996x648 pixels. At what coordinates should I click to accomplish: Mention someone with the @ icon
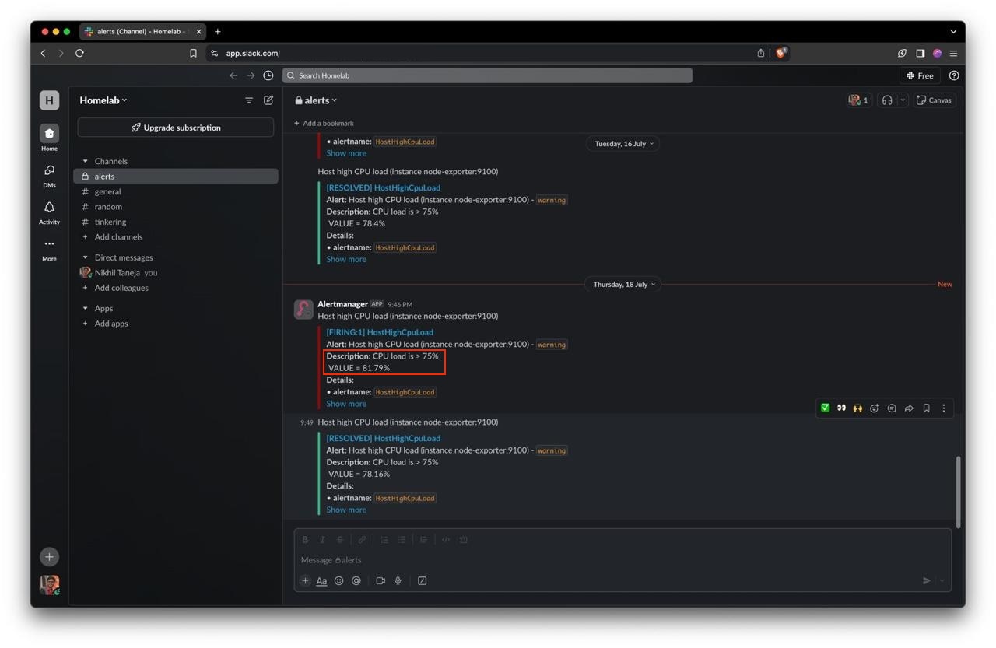point(356,580)
